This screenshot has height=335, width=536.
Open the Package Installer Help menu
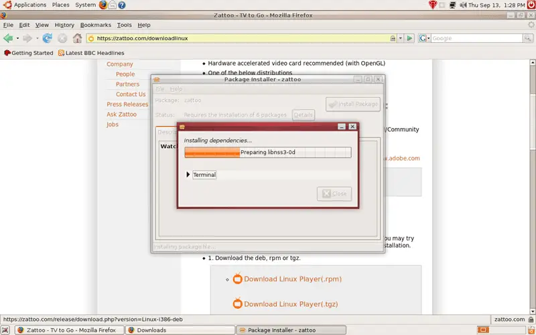pyautogui.click(x=176, y=89)
